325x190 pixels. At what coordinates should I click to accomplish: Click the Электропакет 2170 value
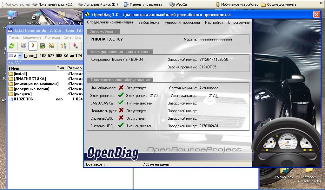[x=142, y=96]
